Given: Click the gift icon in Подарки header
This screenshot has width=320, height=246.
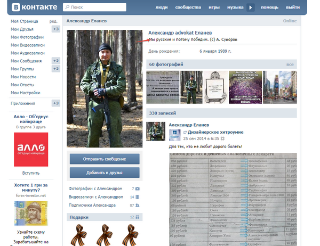Looking at the screenshot, I should [138, 217].
